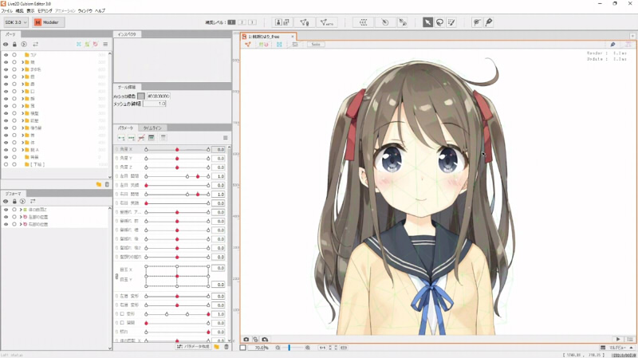Expand the 横髪 folder in Parts
This screenshot has height=358, width=638.
[23, 113]
